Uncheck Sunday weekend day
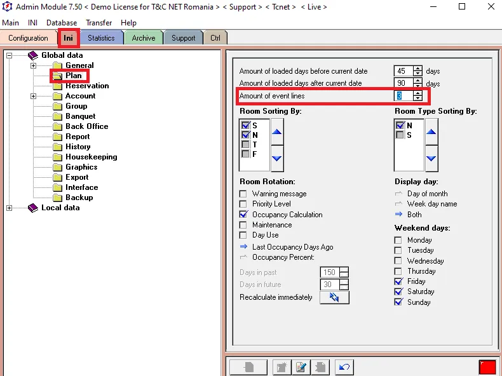 click(398, 302)
